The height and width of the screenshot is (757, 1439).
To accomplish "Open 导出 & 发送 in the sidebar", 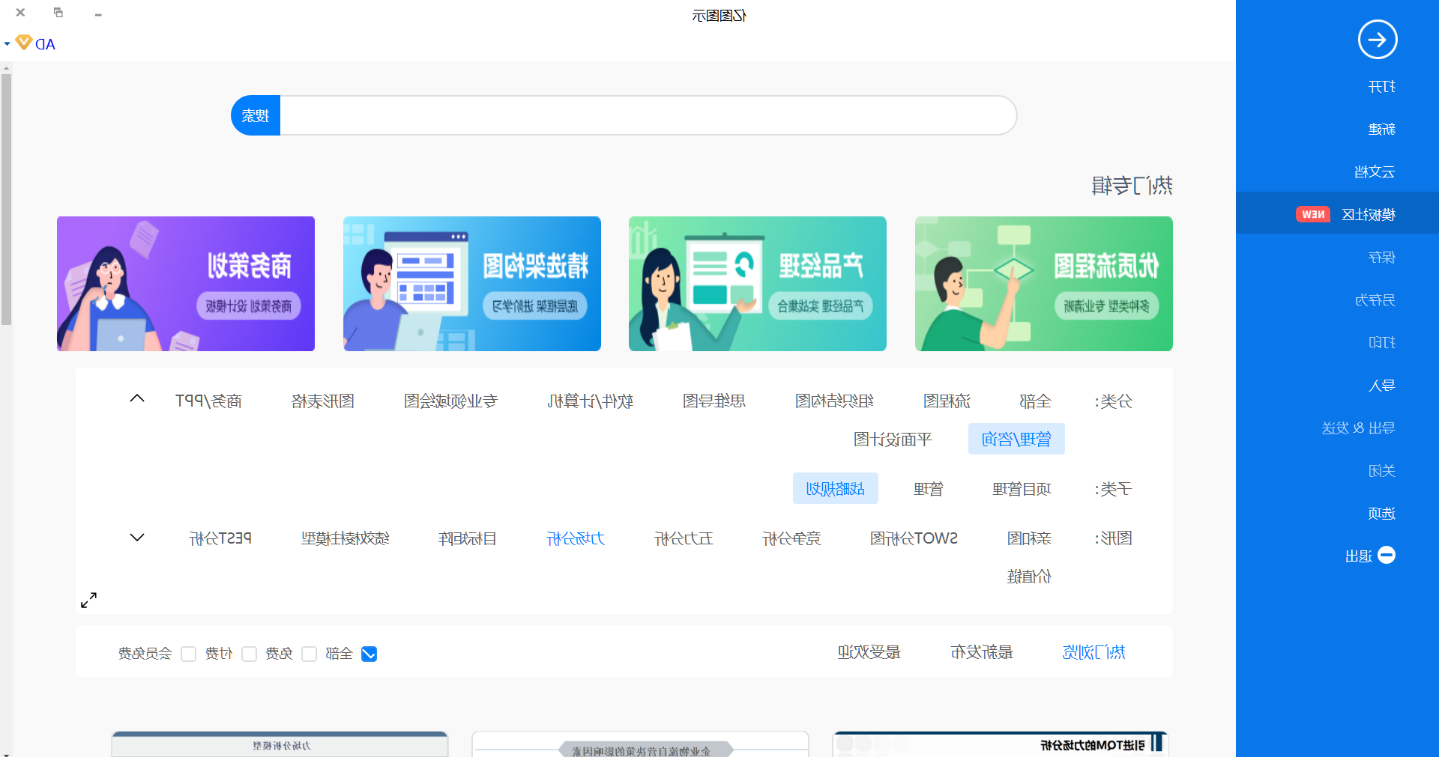I will [x=1358, y=428].
